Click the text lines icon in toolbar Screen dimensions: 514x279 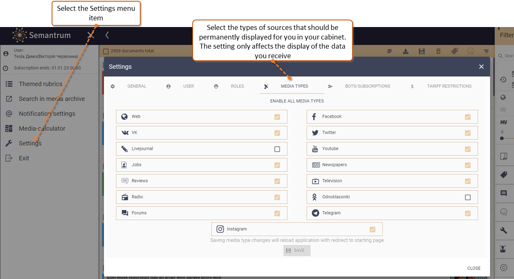coord(390,51)
